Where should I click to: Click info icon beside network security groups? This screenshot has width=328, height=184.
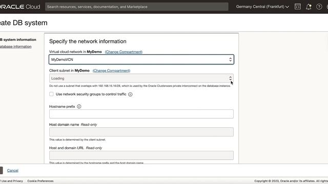coord(130,94)
